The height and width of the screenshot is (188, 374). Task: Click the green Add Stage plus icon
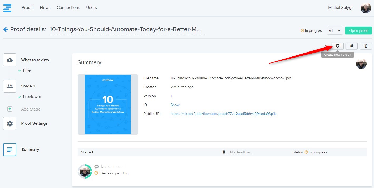tap(10, 109)
